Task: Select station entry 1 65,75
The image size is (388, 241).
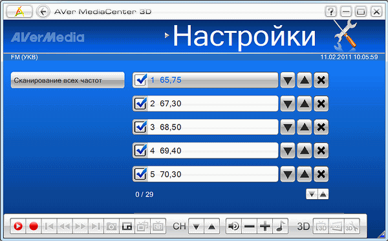Action: coord(206,80)
